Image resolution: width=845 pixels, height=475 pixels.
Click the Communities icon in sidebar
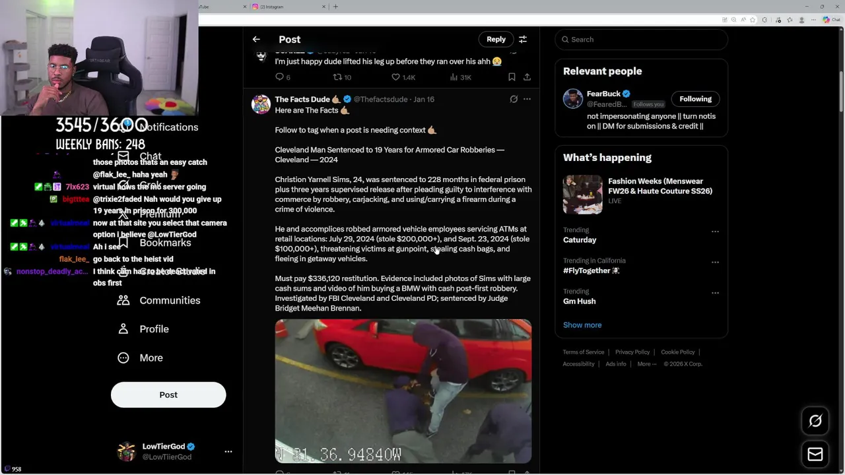[123, 300]
